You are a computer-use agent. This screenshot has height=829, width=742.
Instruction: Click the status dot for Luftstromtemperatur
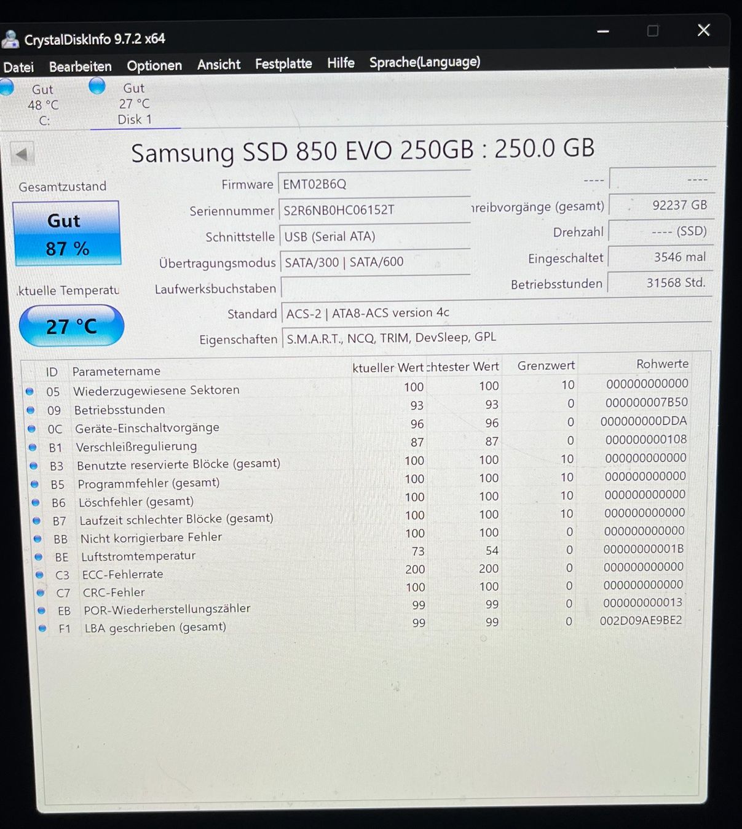click(x=39, y=557)
